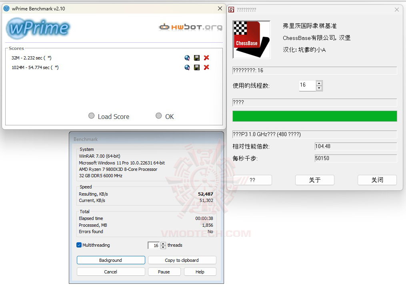Toggle the Multithreading checkbox in WinRAR

(x=79, y=245)
